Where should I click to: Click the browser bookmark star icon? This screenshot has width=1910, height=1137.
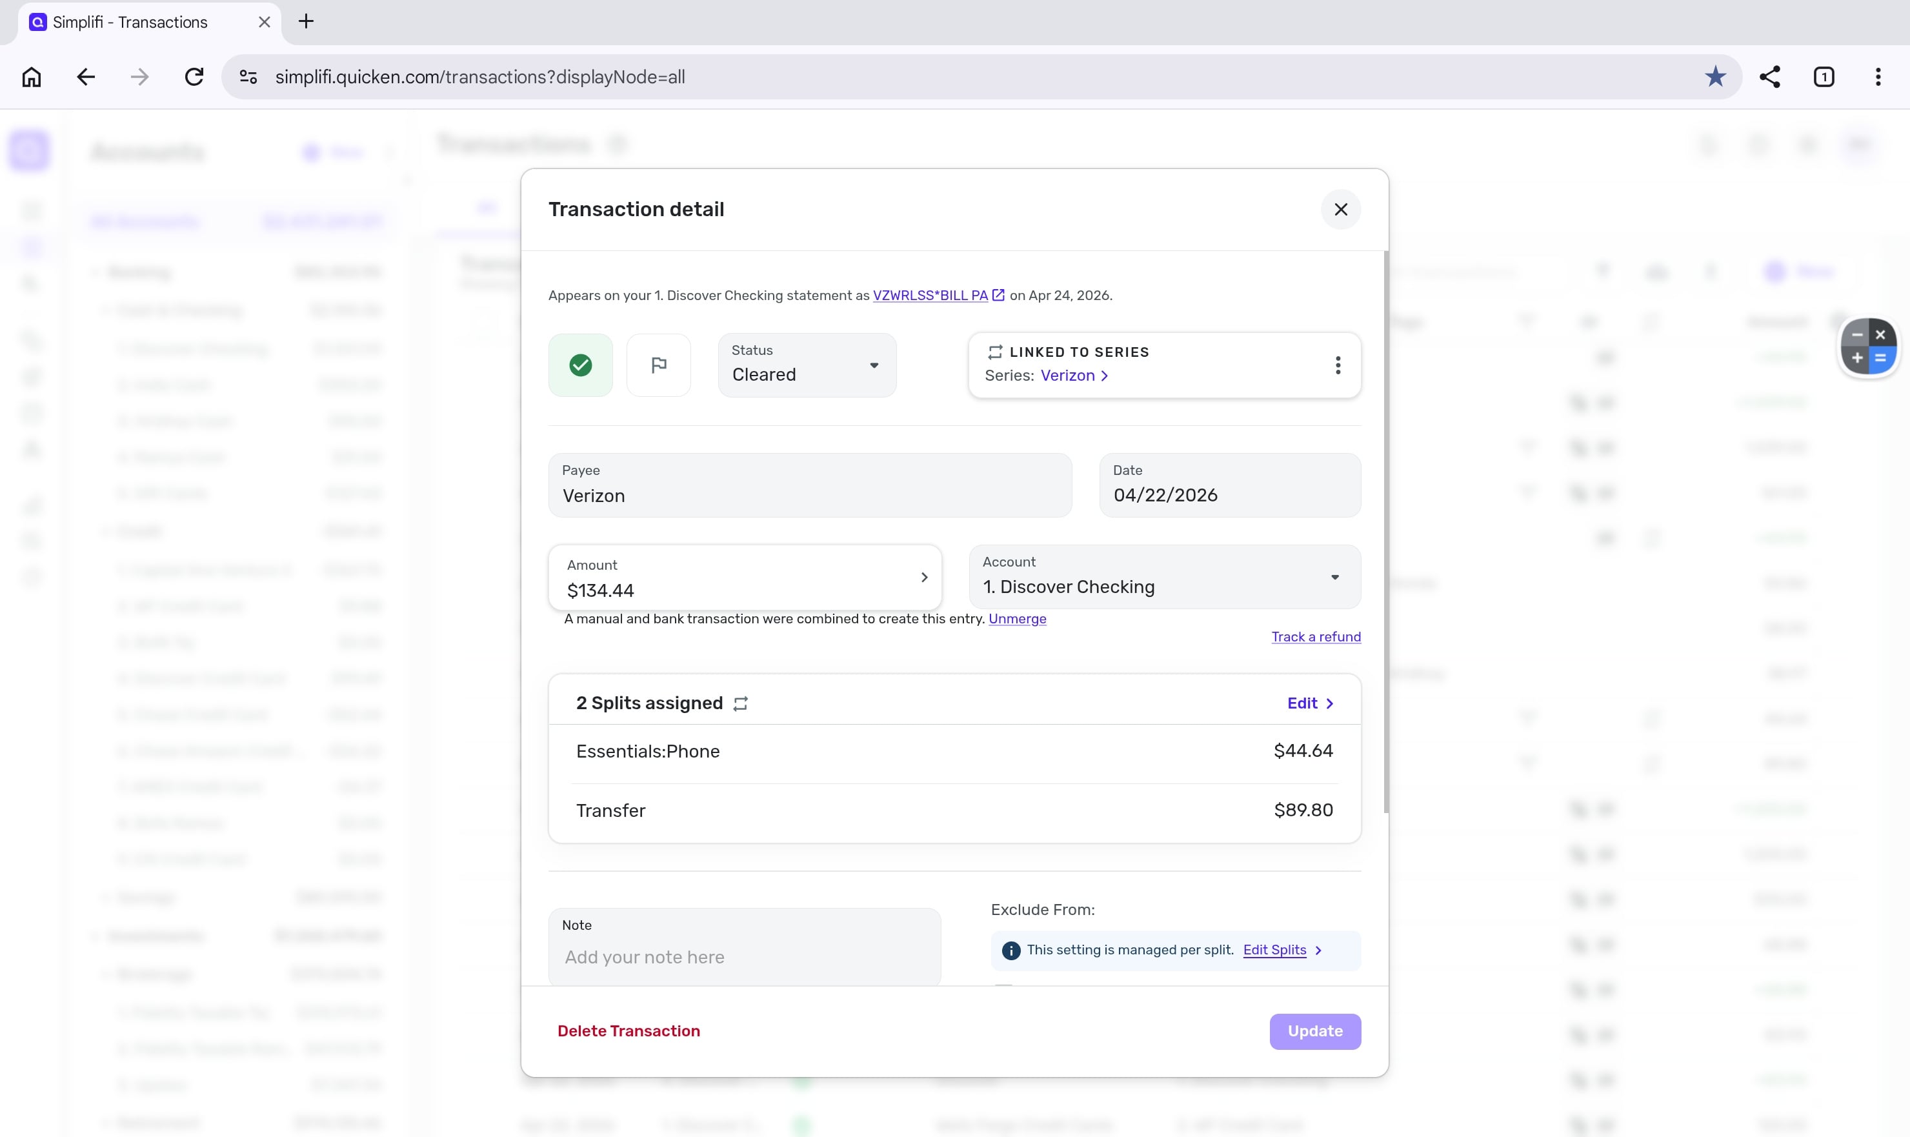[1714, 77]
